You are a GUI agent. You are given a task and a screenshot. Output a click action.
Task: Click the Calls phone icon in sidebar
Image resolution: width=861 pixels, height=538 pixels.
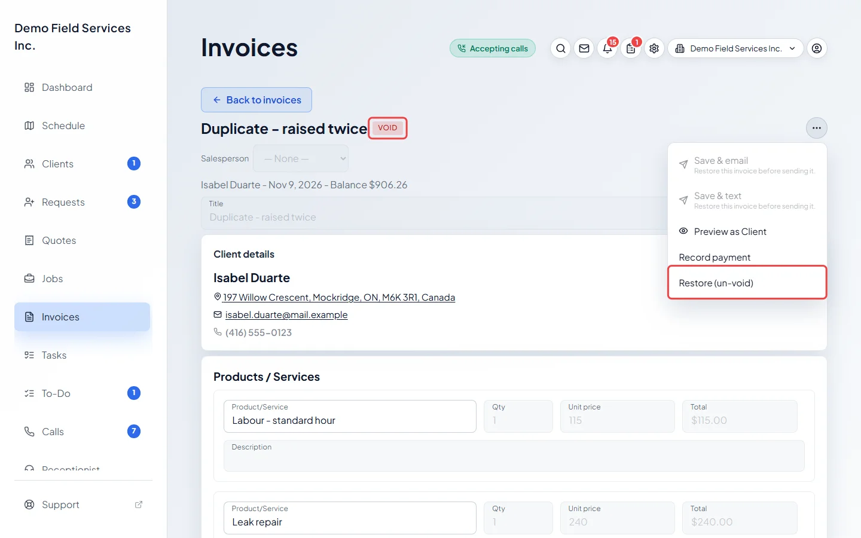29,432
